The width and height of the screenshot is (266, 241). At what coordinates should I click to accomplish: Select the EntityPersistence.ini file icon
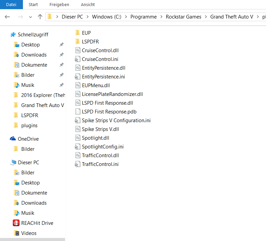click(77, 77)
